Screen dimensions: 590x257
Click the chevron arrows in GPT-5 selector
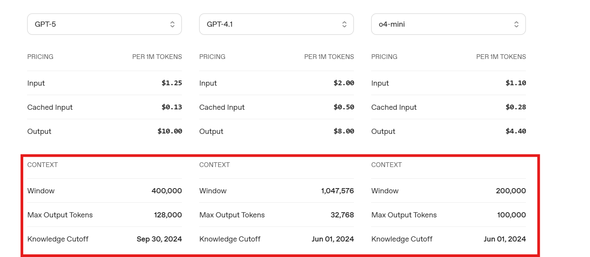click(172, 25)
